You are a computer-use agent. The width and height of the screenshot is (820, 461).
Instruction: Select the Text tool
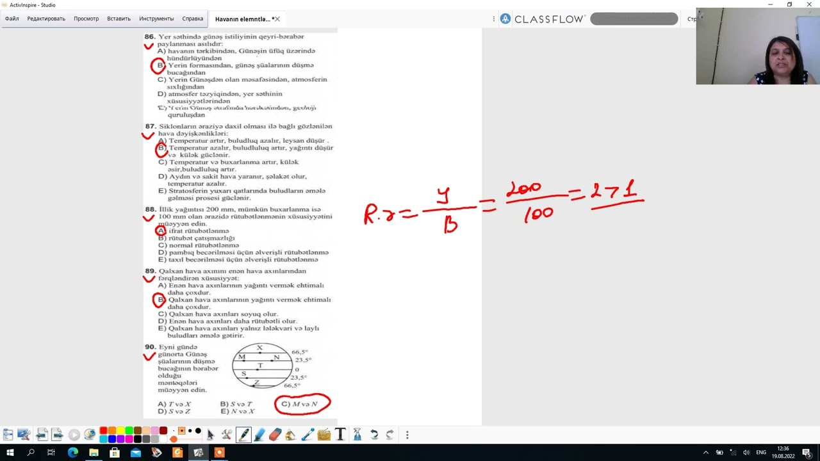[x=340, y=435]
